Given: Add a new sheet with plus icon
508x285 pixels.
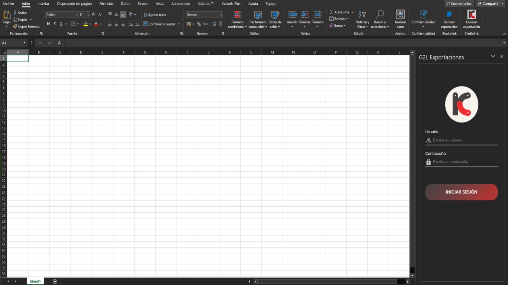Looking at the screenshot, I should pos(55,281).
